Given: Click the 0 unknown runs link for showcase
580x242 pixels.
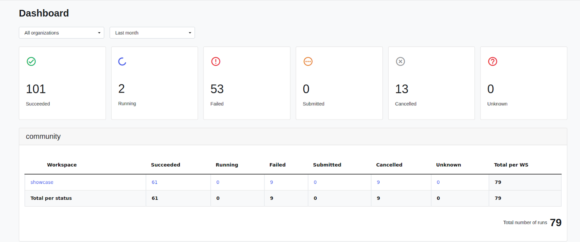Looking at the screenshot, I should point(438,182).
